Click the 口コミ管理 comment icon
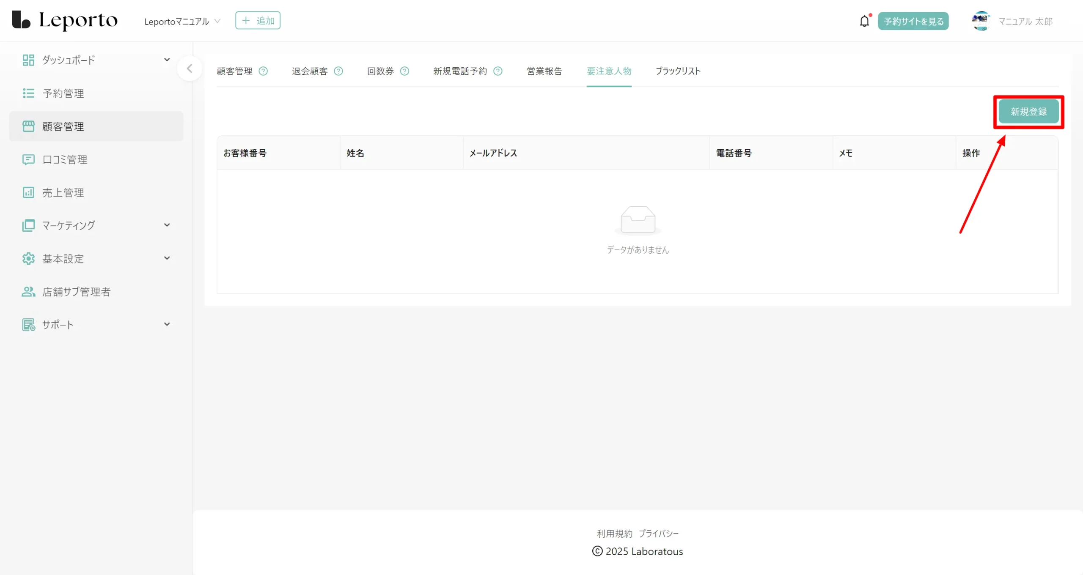 click(x=28, y=159)
